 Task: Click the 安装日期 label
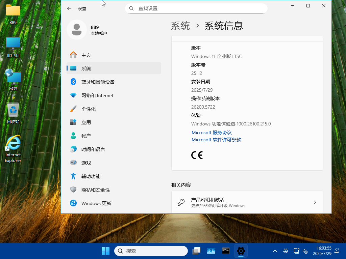point(201,82)
